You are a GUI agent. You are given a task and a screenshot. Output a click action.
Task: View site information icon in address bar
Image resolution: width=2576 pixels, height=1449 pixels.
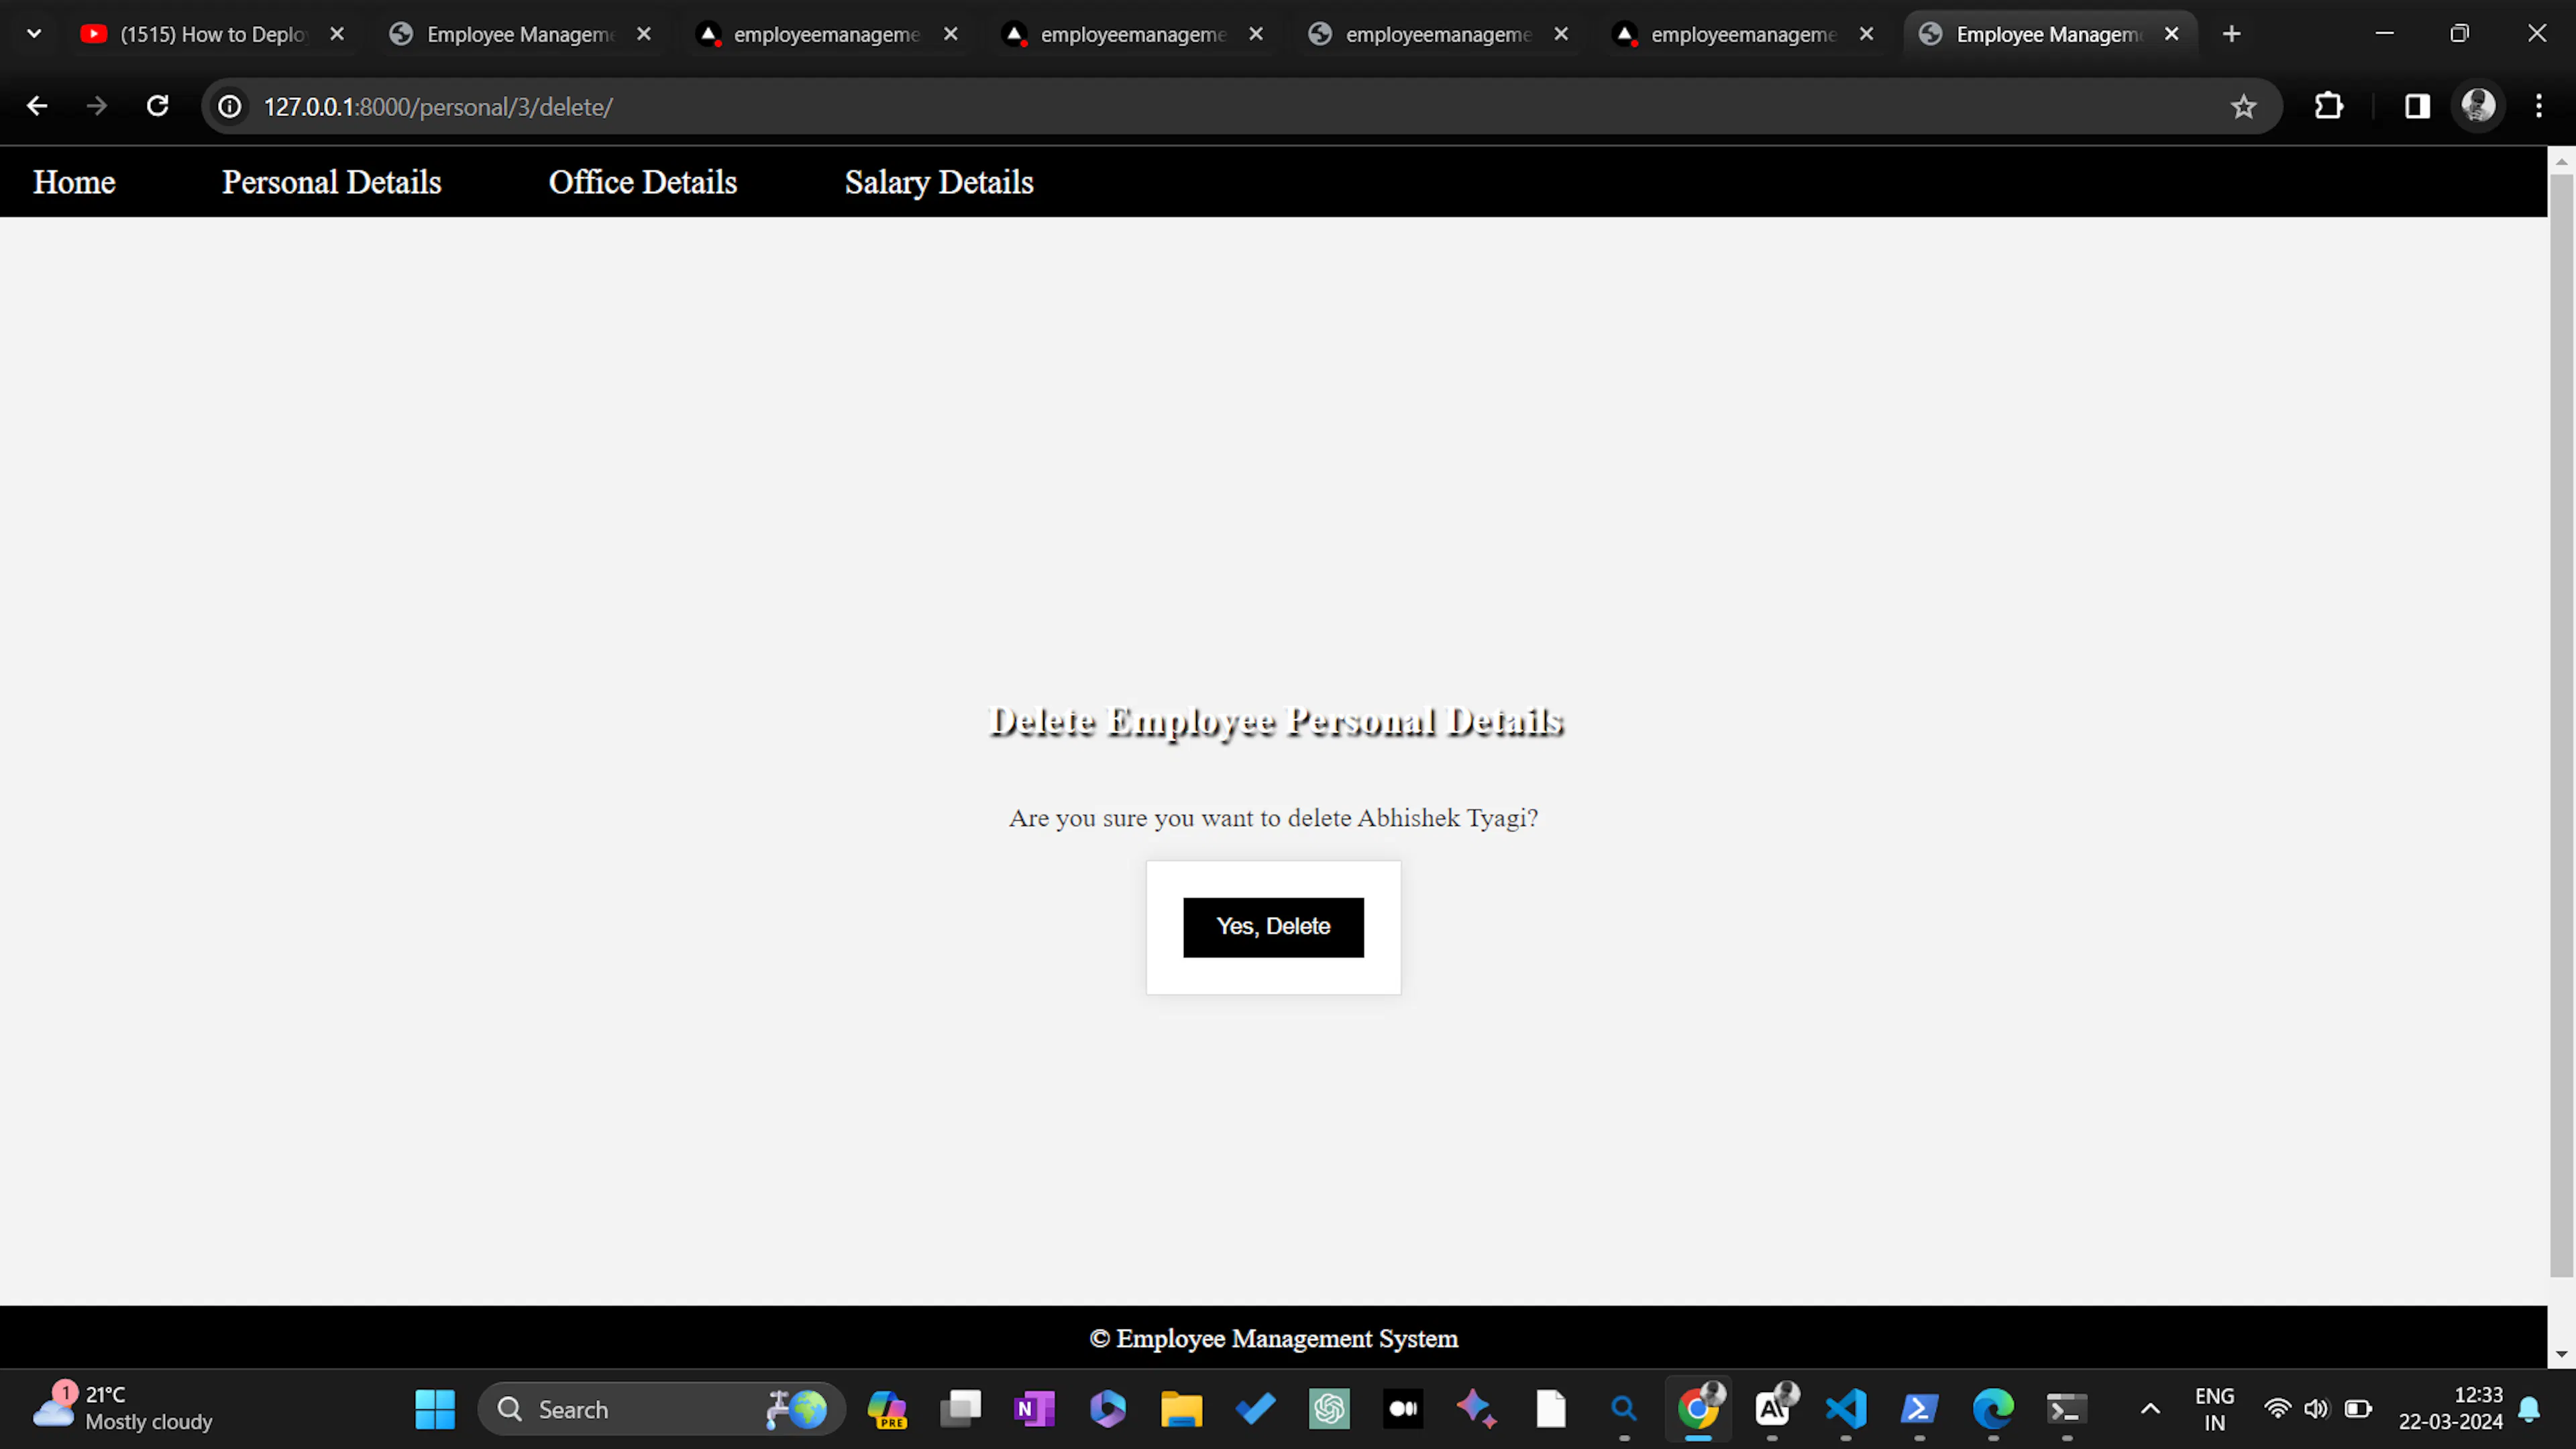click(230, 106)
